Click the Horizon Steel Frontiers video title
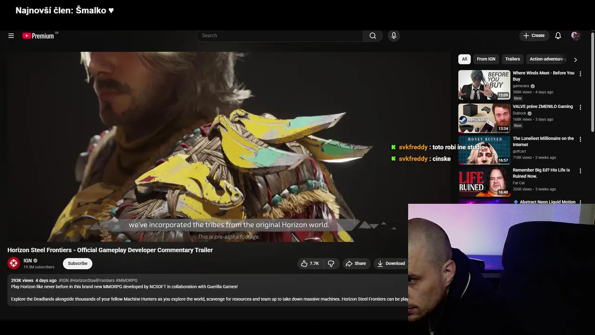This screenshot has height=335, width=595. 110,250
